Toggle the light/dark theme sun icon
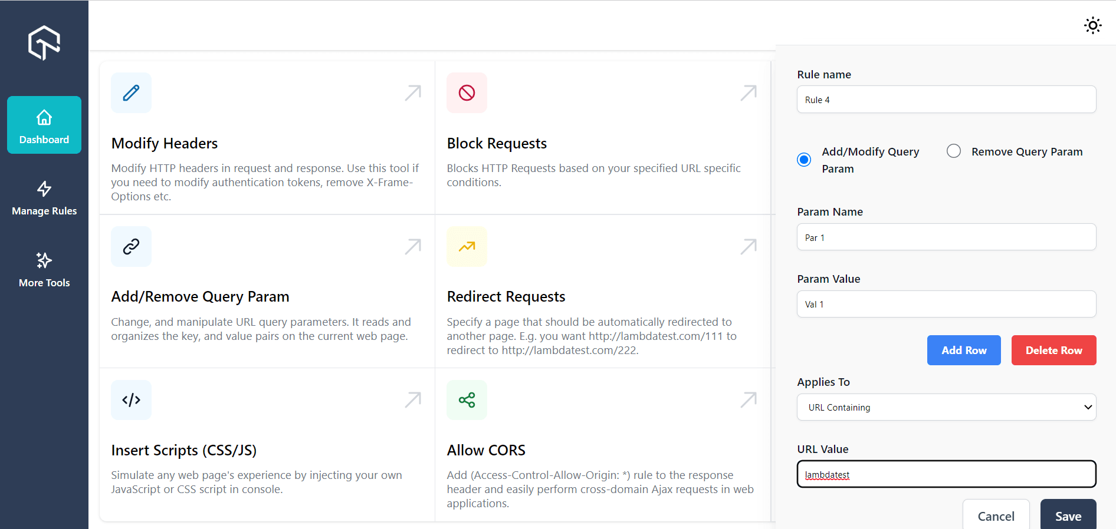The image size is (1116, 529). pyautogui.click(x=1092, y=25)
